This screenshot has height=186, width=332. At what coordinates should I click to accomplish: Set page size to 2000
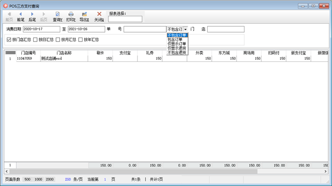pos(50,180)
